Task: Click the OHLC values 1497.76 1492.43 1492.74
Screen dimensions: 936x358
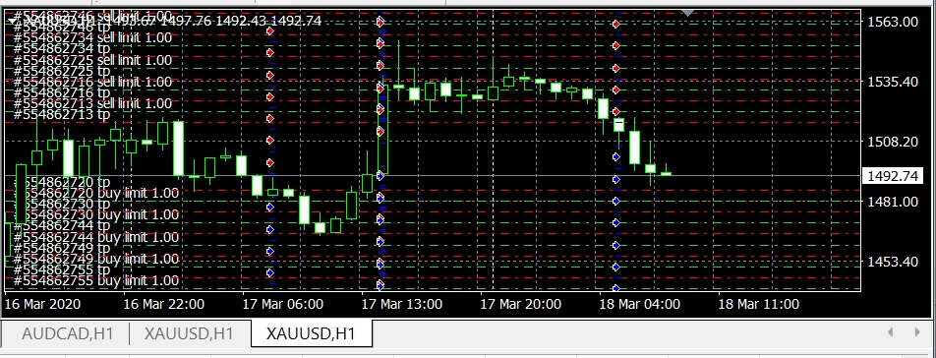Action: tap(241, 21)
